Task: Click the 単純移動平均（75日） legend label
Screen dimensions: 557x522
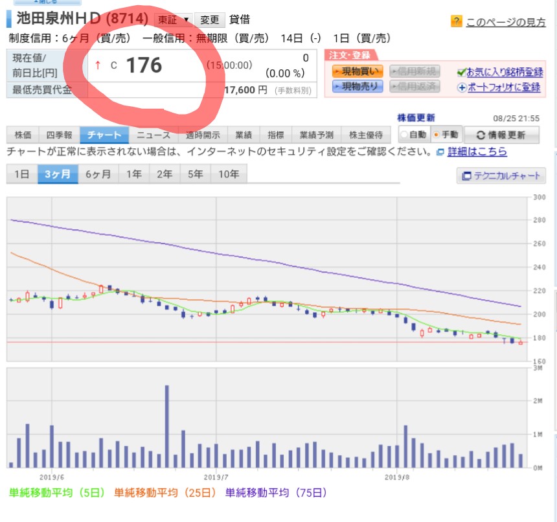Action: pos(276,492)
